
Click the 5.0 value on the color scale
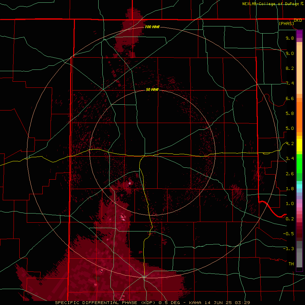pyautogui.click(x=290, y=128)
